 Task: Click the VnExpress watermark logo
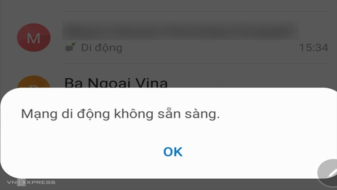tap(31, 183)
